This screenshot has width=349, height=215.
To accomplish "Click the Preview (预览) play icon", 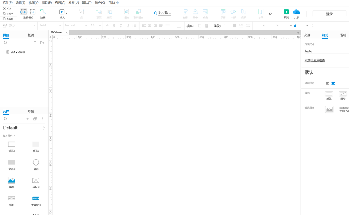I will (286, 12).
